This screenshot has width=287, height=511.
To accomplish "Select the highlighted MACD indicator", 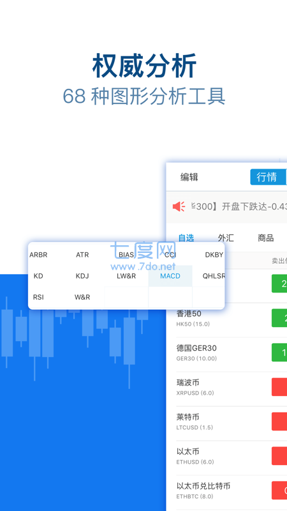I will [x=170, y=276].
